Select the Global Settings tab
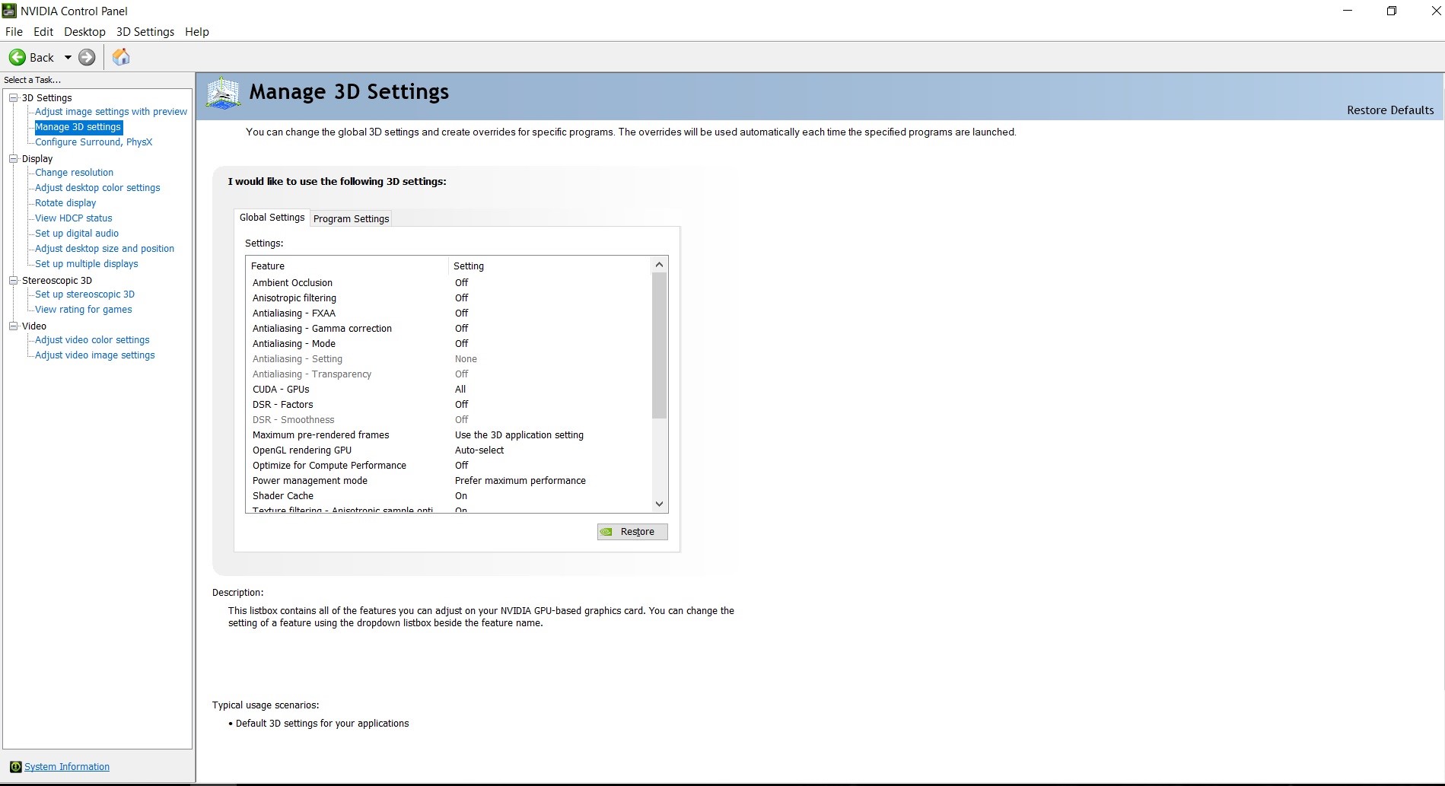Image resolution: width=1445 pixels, height=786 pixels. [x=272, y=218]
